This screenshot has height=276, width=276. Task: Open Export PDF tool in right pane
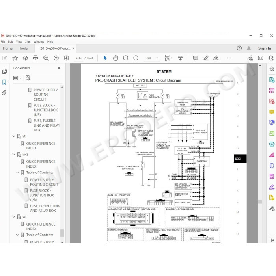(x=272, y=80)
